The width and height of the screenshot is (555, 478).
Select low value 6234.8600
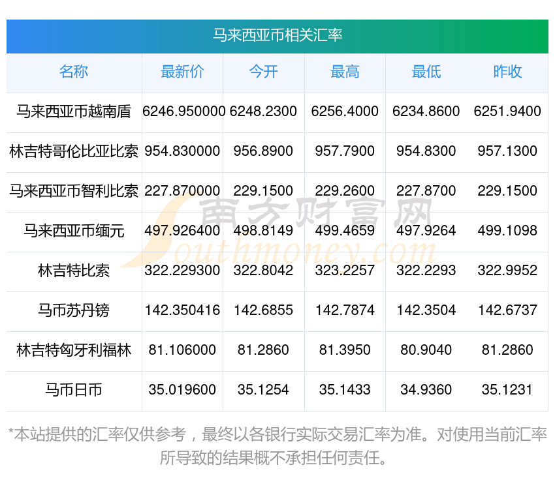[426, 112]
